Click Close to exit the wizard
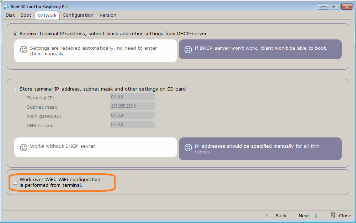Screen dimensions: 356x223 [345, 216]
